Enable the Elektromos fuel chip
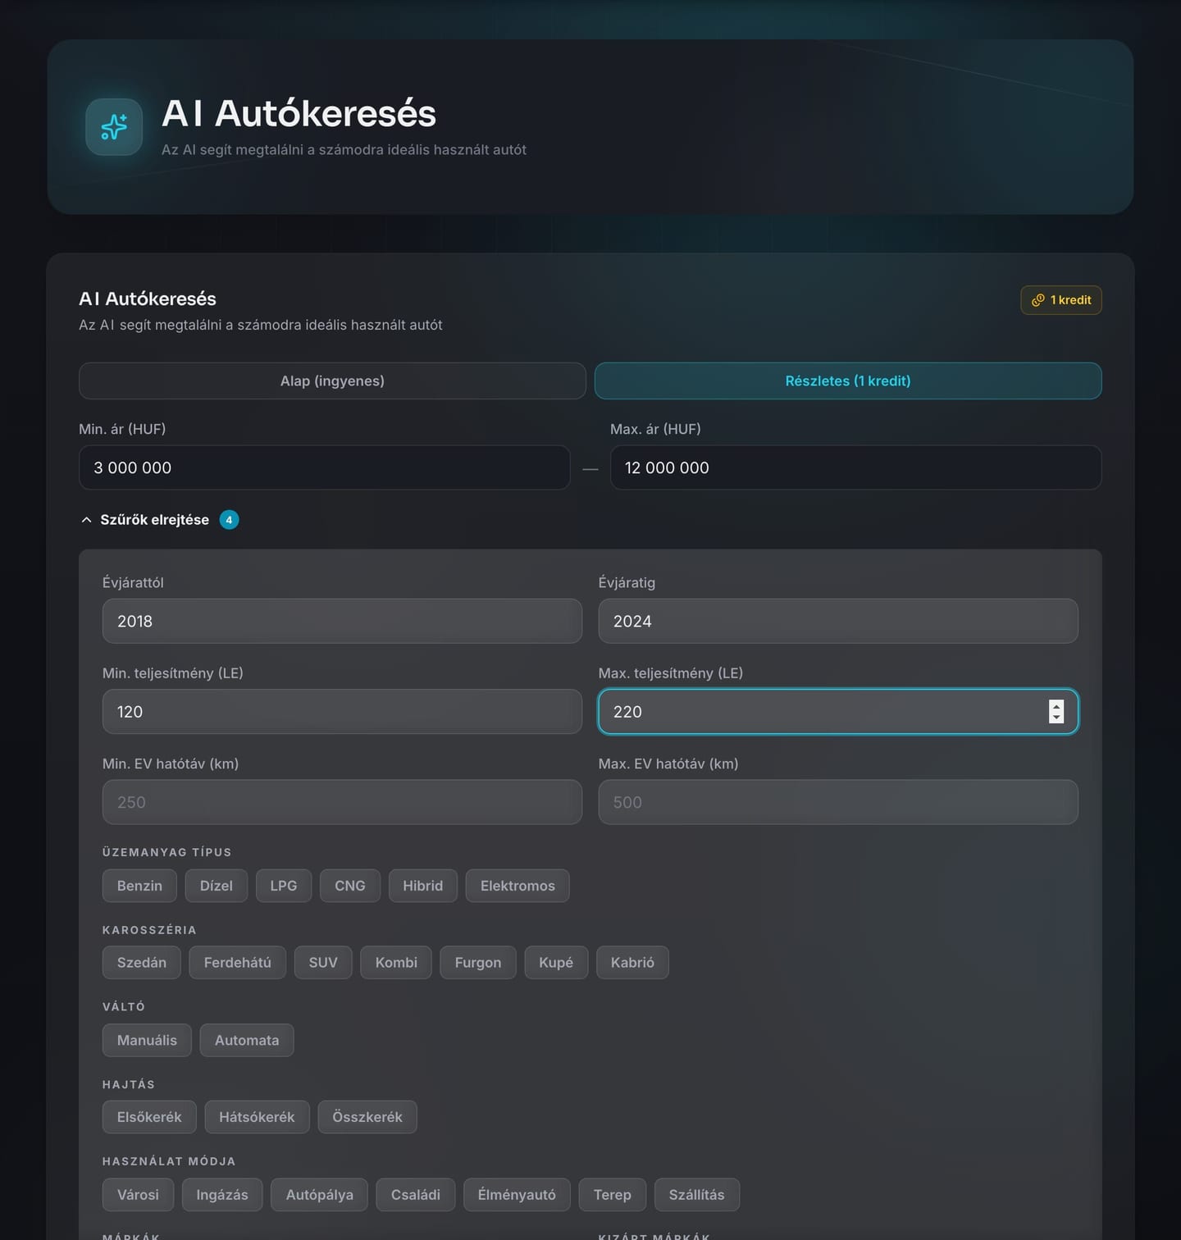Screen dimensions: 1181x1240 pyautogui.click(x=518, y=886)
